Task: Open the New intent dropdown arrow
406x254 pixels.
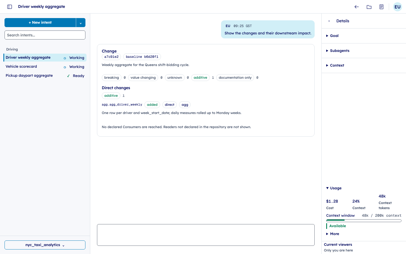Action: coord(81,23)
